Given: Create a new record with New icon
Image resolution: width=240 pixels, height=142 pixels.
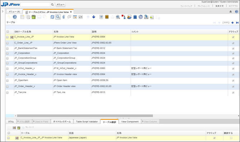Looking at the screenshot, I should (x=22, y=17).
